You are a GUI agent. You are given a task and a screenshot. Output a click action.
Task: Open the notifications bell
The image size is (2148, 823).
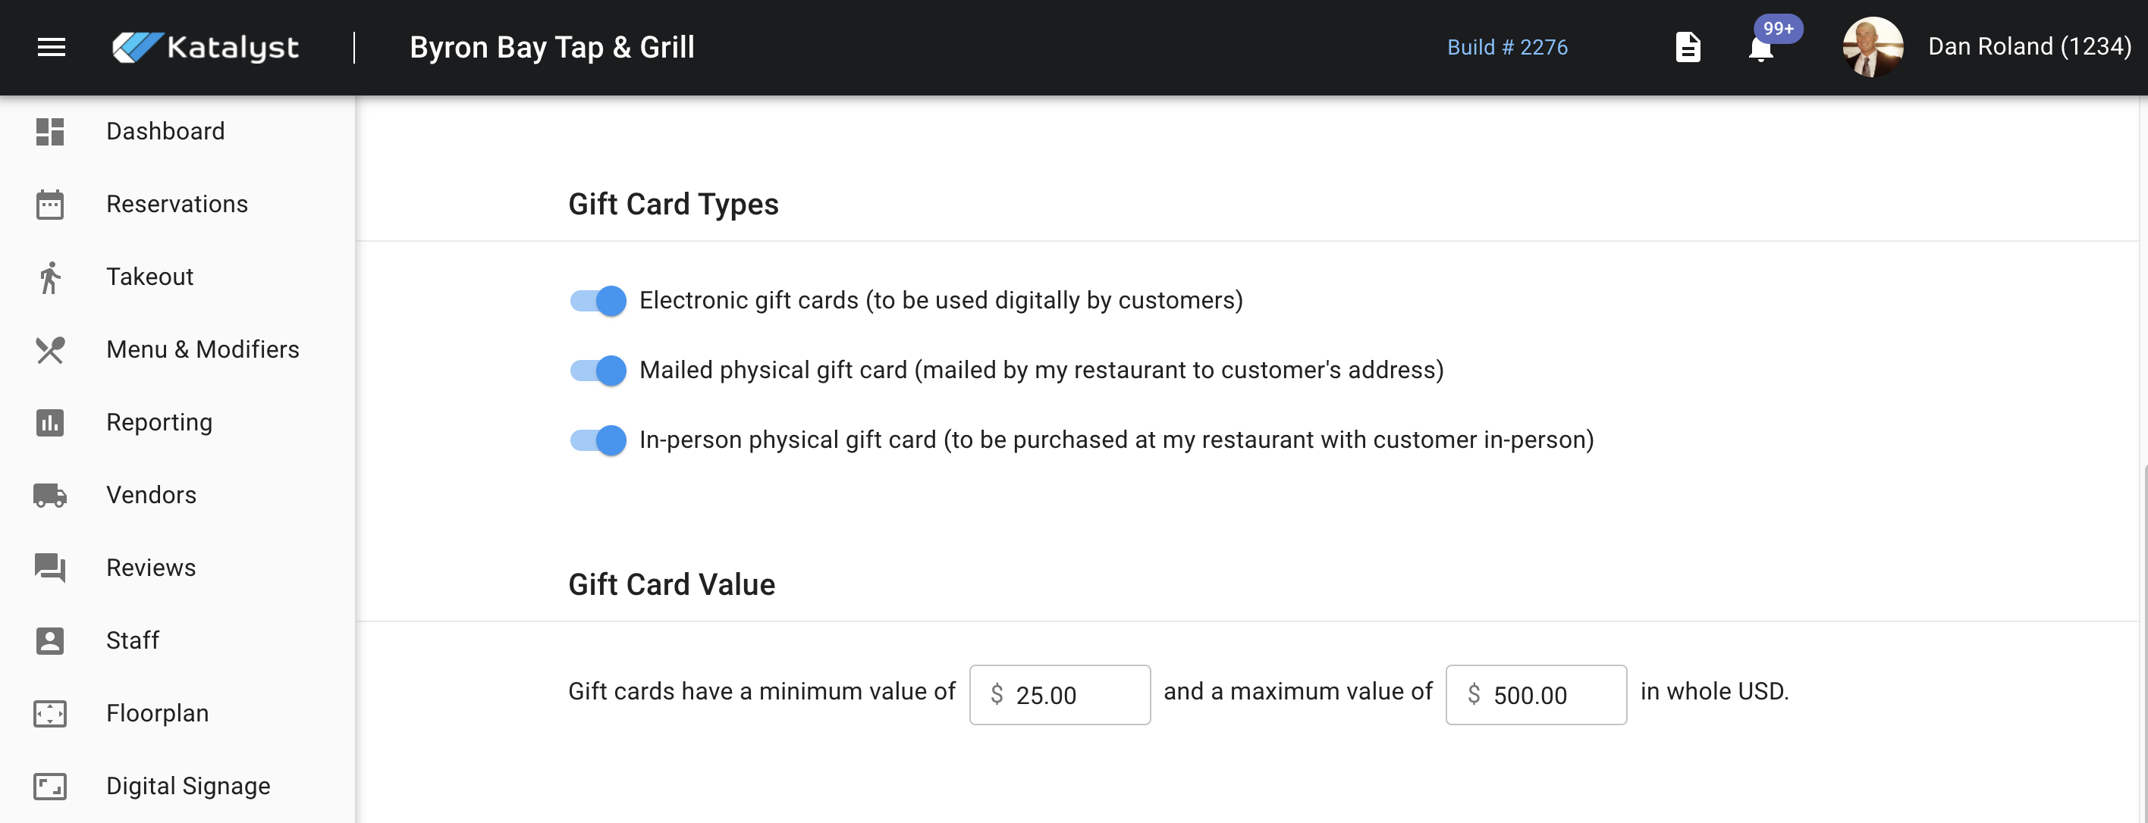coord(1761,49)
